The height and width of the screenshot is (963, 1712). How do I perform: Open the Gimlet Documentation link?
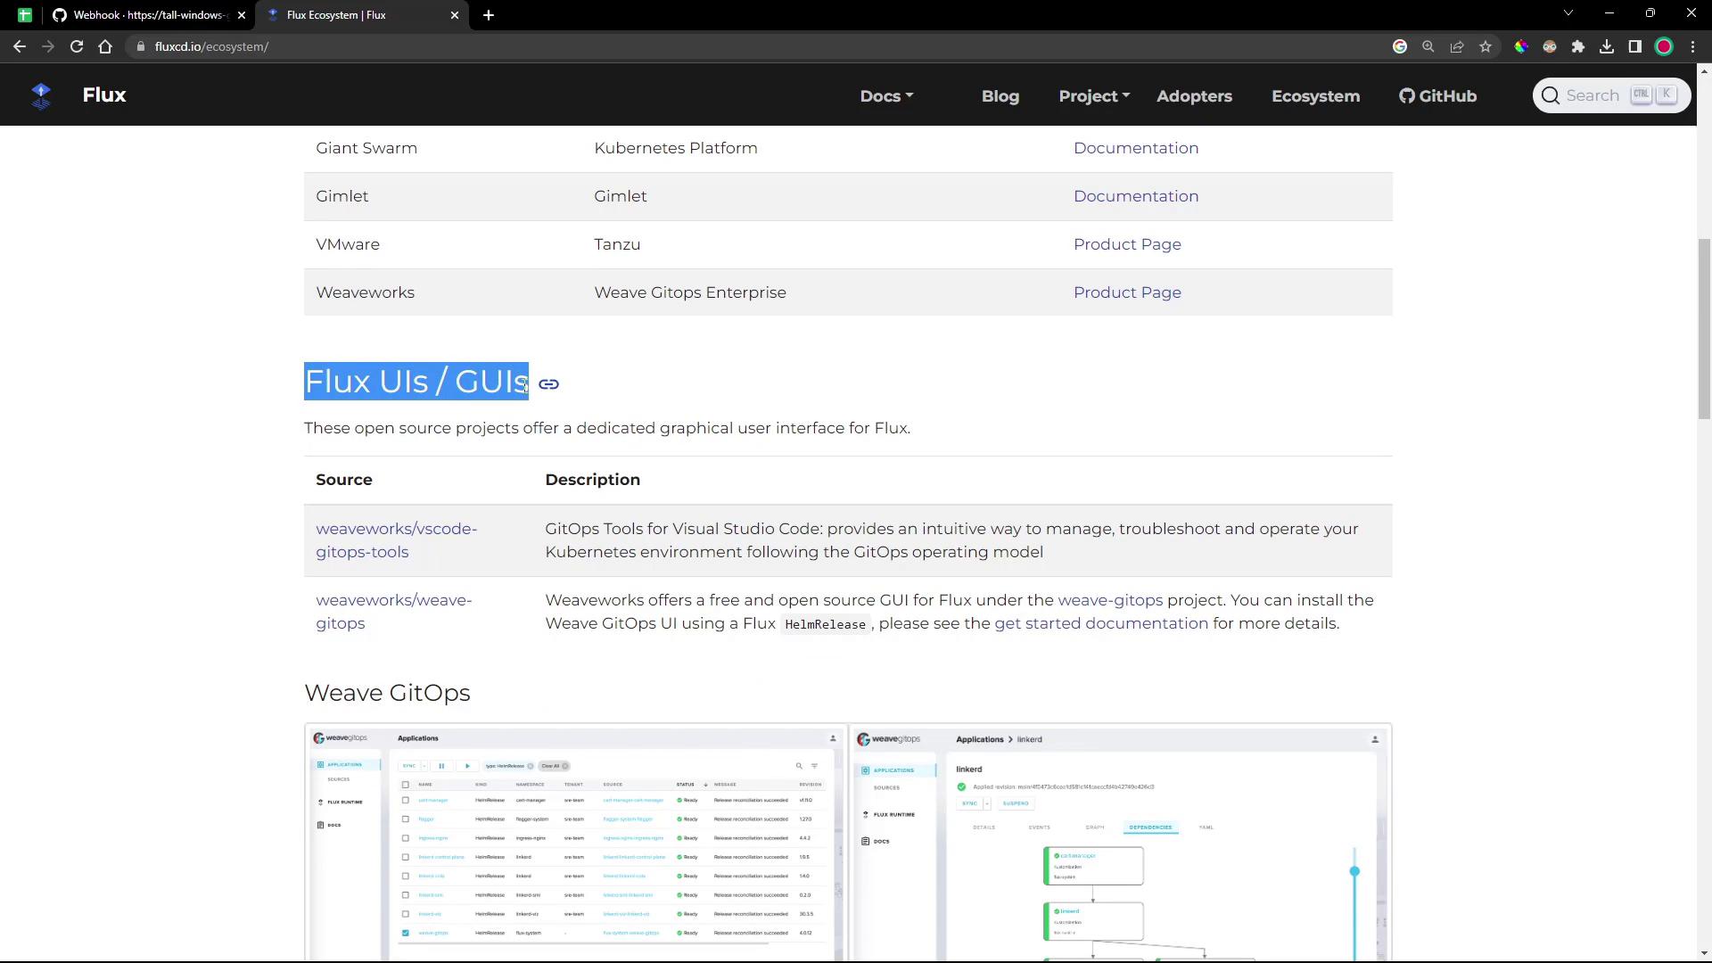(1135, 196)
